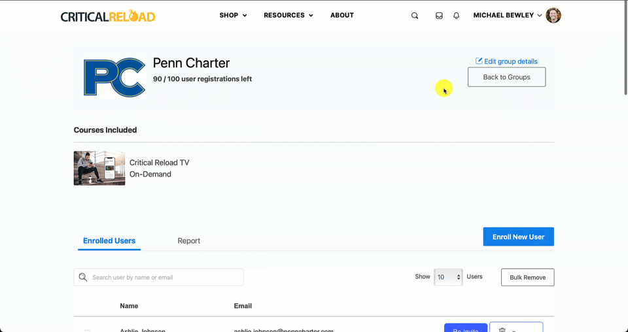The image size is (628, 332).
Task: Open the inbox messages icon
Action: click(439, 16)
